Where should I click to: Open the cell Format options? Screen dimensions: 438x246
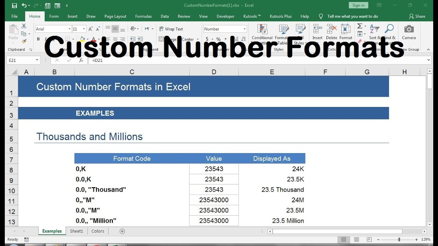coord(346,32)
